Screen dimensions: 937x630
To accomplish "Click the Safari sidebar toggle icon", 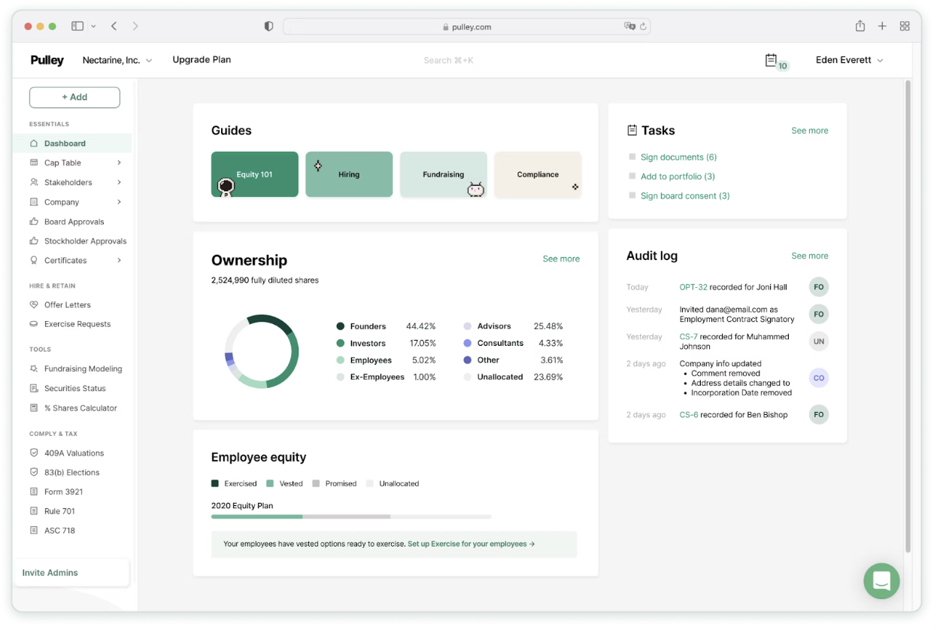I will (x=77, y=26).
